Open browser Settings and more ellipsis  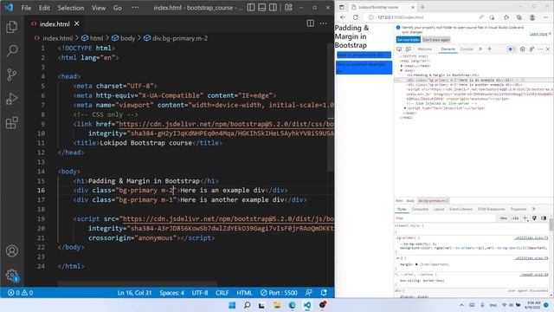click(x=545, y=17)
